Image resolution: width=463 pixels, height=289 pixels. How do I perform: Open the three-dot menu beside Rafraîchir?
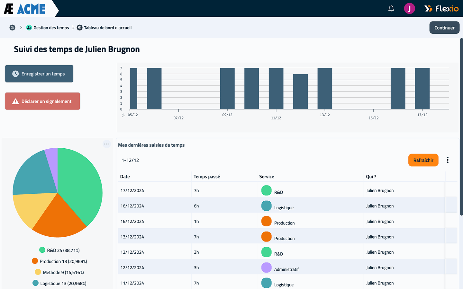point(448,160)
